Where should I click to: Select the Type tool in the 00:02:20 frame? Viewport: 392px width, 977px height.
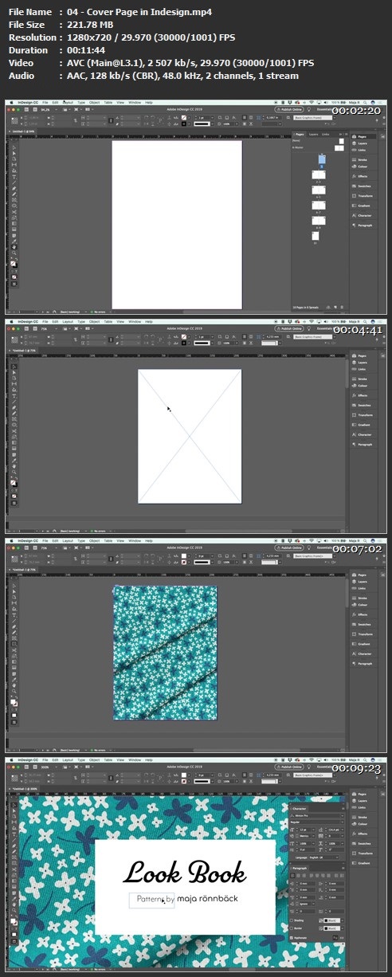tap(14, 176)
